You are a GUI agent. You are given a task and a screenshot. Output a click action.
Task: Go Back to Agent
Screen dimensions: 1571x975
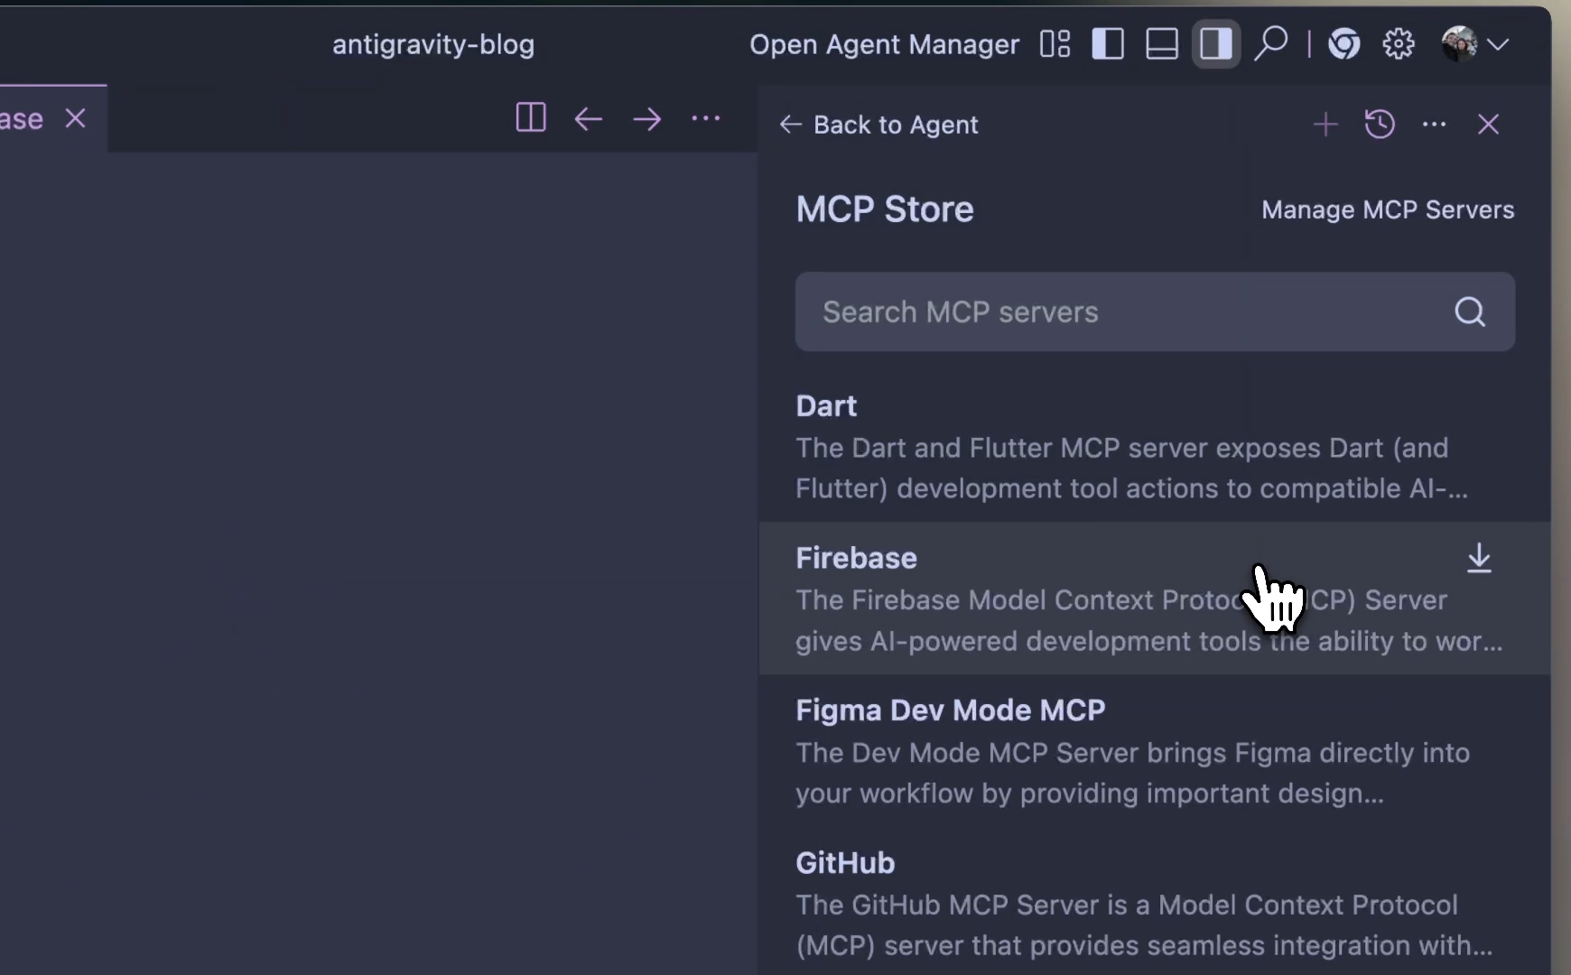[879, 125]
